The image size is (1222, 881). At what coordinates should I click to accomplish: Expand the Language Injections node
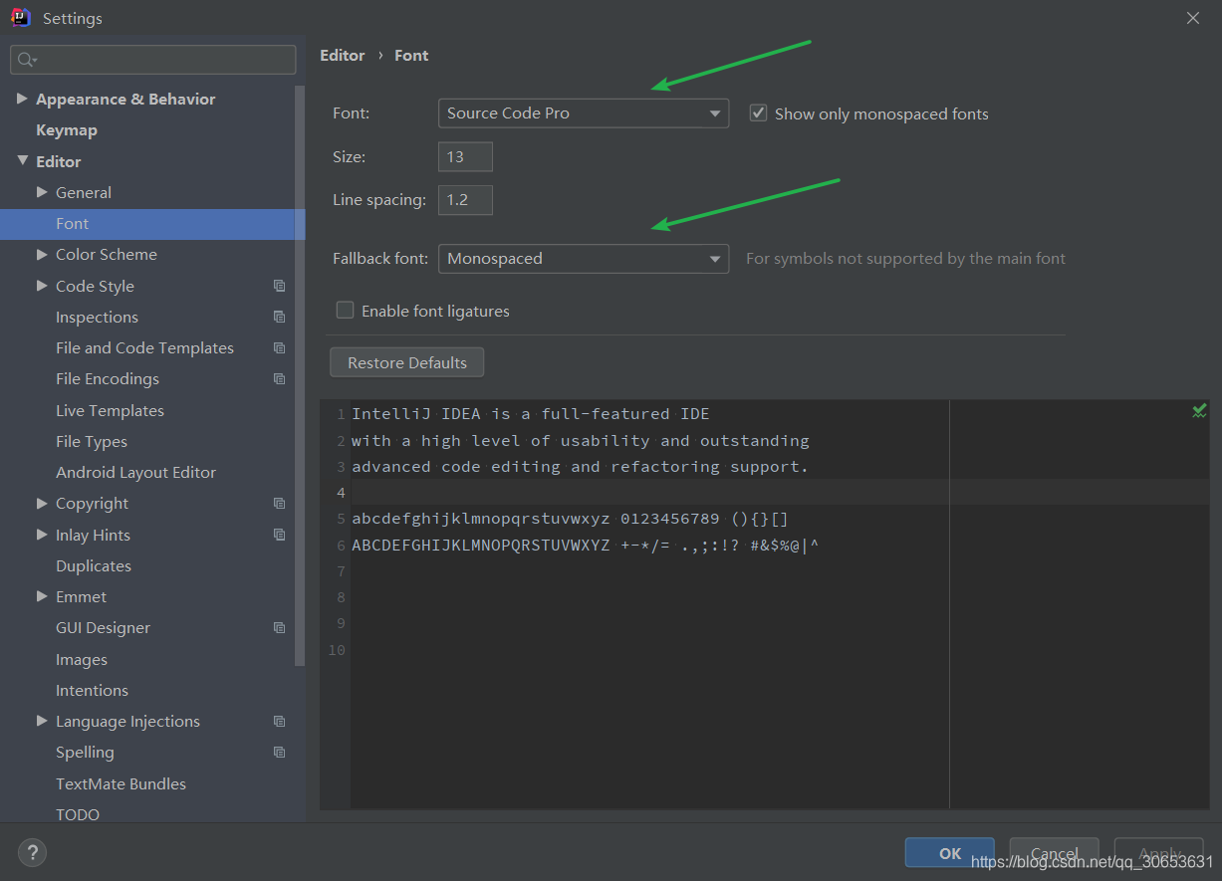click(42, 720)
